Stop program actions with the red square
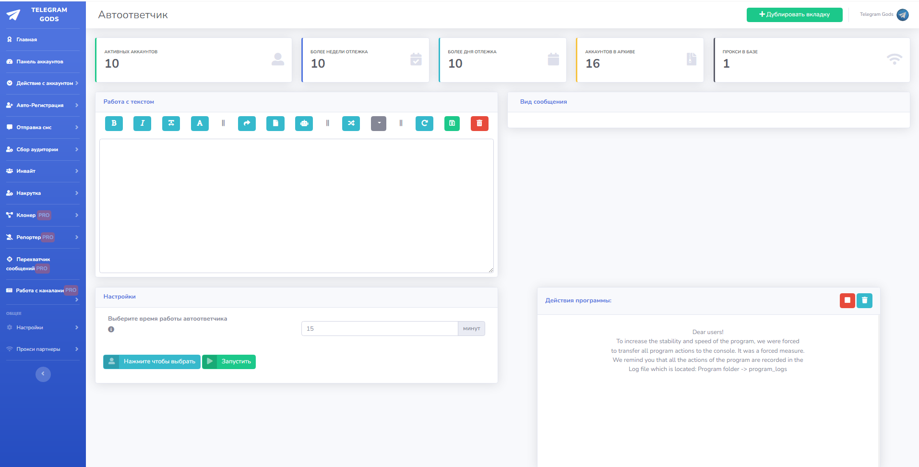919x467 pixels. pyautogui.click(x=847, y=300)
